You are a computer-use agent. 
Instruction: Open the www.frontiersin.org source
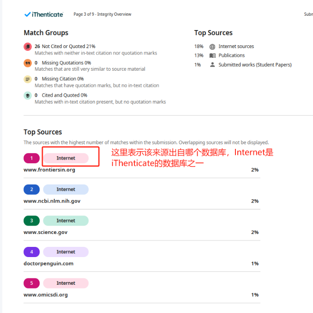(x=49, y=170)
